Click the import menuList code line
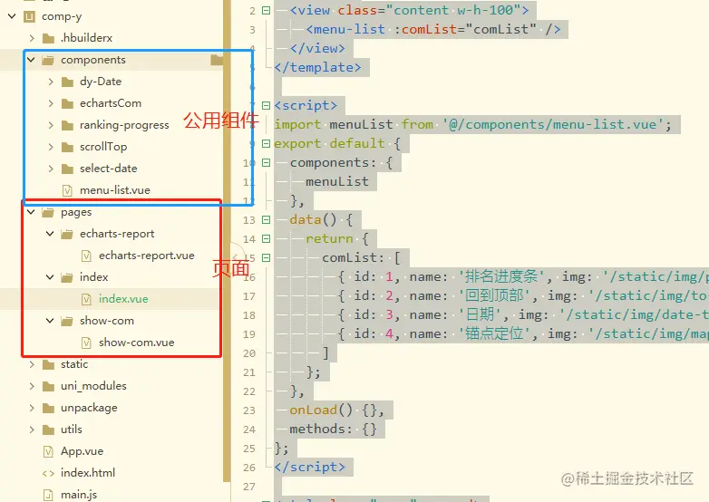 [473, 124]
